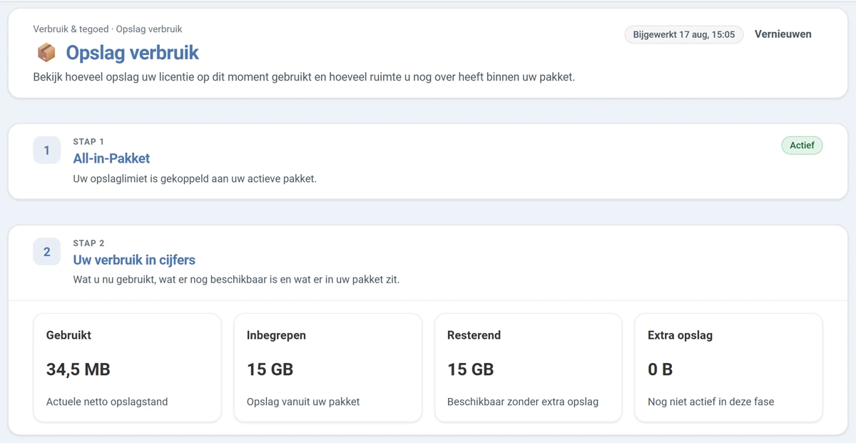Open the All-in-Pakket heading
856x443 pixels.
coord(111,158)
